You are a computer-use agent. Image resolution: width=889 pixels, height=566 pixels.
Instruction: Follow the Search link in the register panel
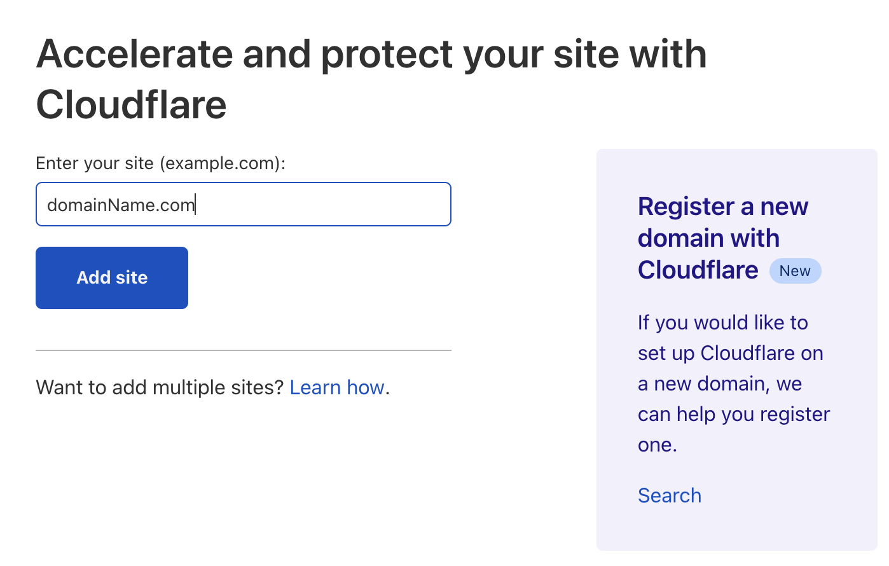669,495
